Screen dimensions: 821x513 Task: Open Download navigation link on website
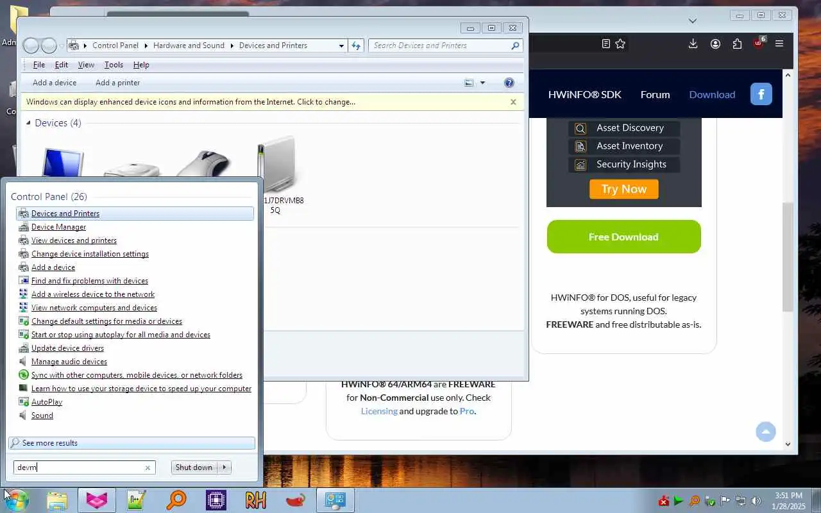click(x=712, y=94)
